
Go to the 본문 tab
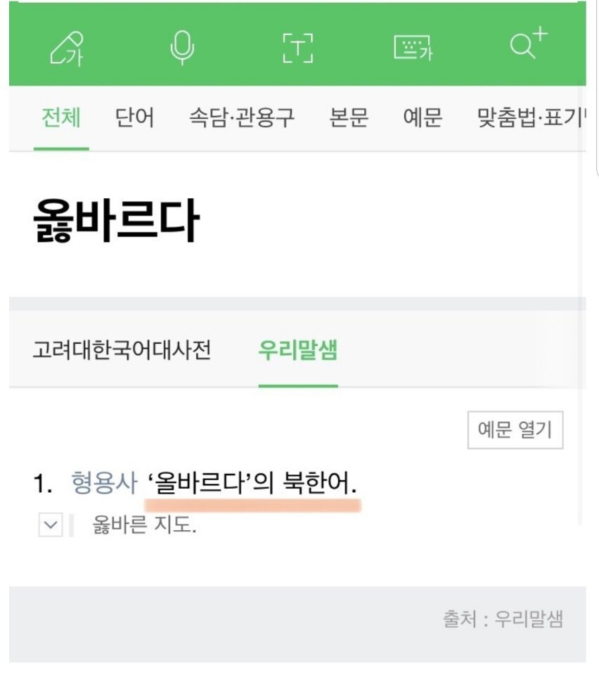pos(349,117)
